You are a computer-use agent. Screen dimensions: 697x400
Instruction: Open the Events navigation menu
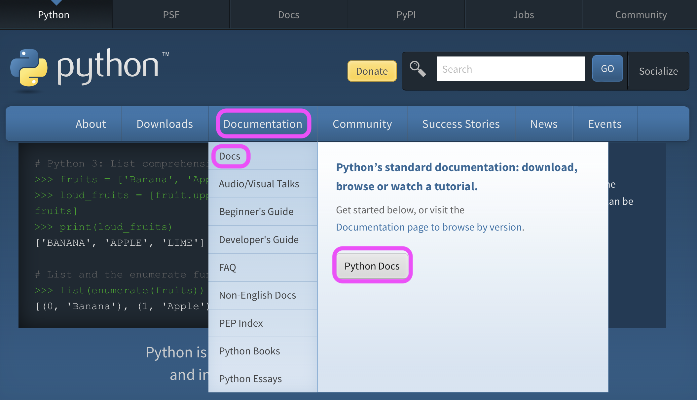click(x=605, y=124)
